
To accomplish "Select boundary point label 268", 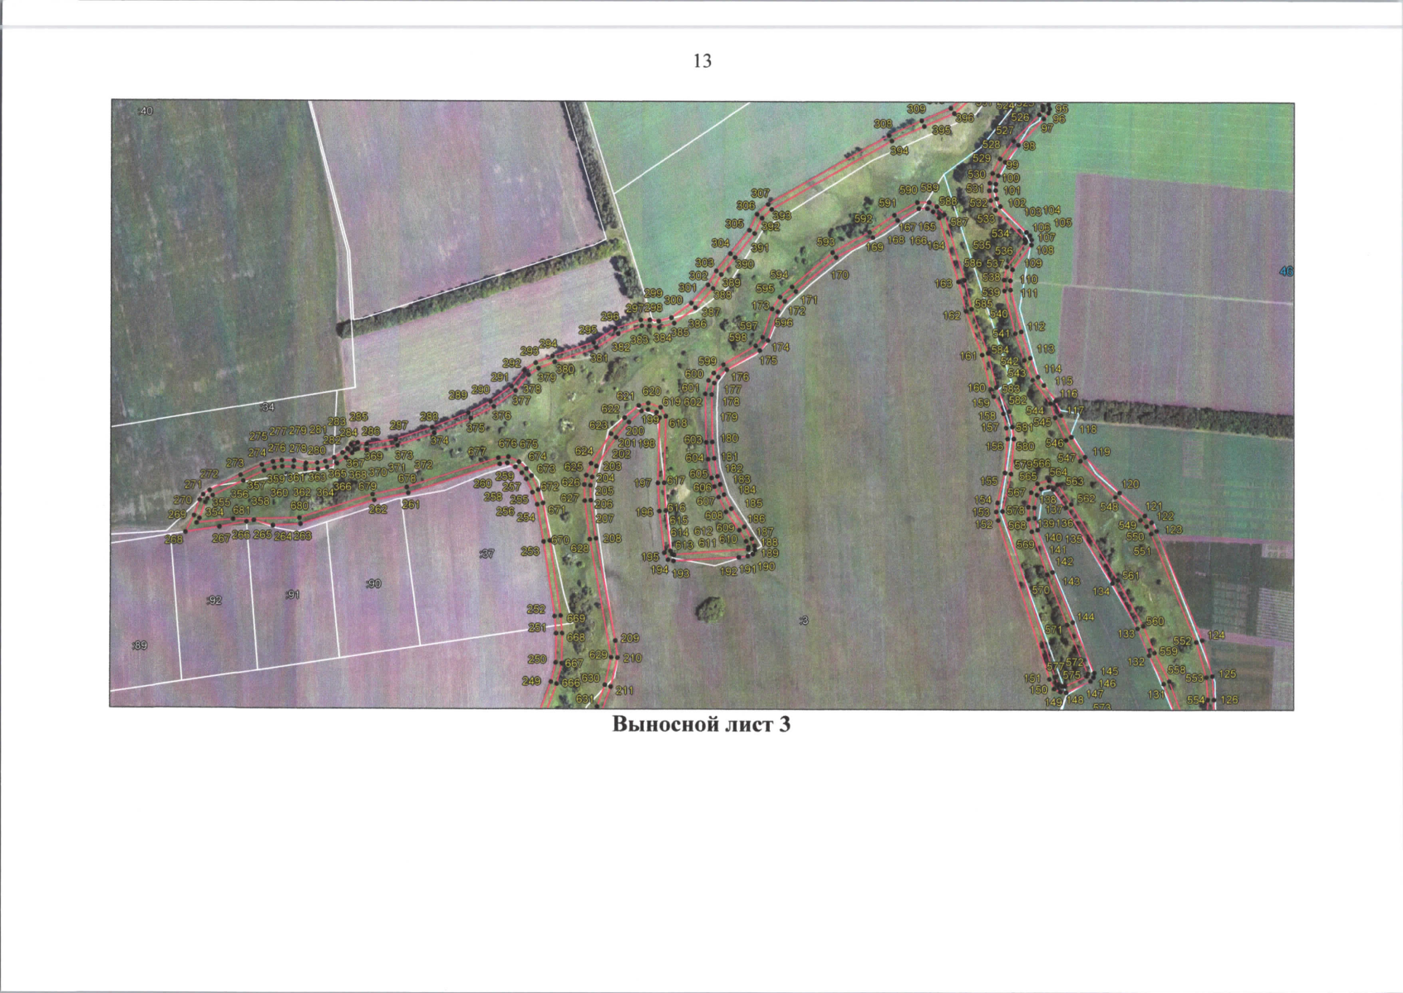I will 174,540.
